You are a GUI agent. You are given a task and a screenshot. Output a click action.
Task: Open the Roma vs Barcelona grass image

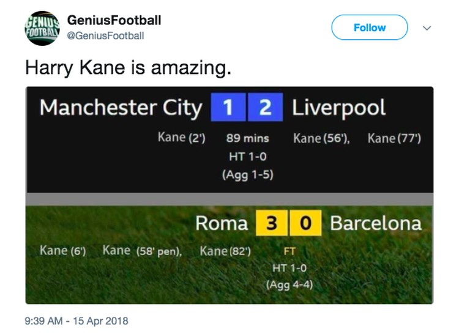(x=229, y=254)
